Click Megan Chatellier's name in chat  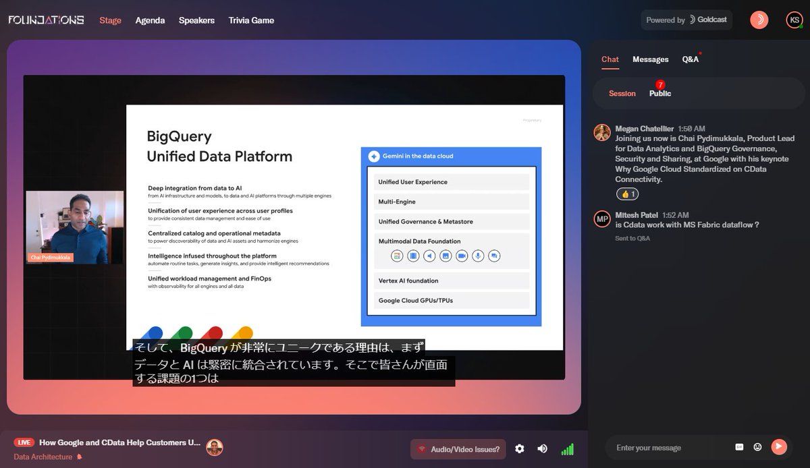[x=644, y=128]
